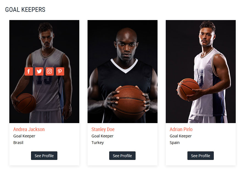The height and width of the screenshot is (172, 250).
Task: Click the Spain country label
Action: pos(175,143)
